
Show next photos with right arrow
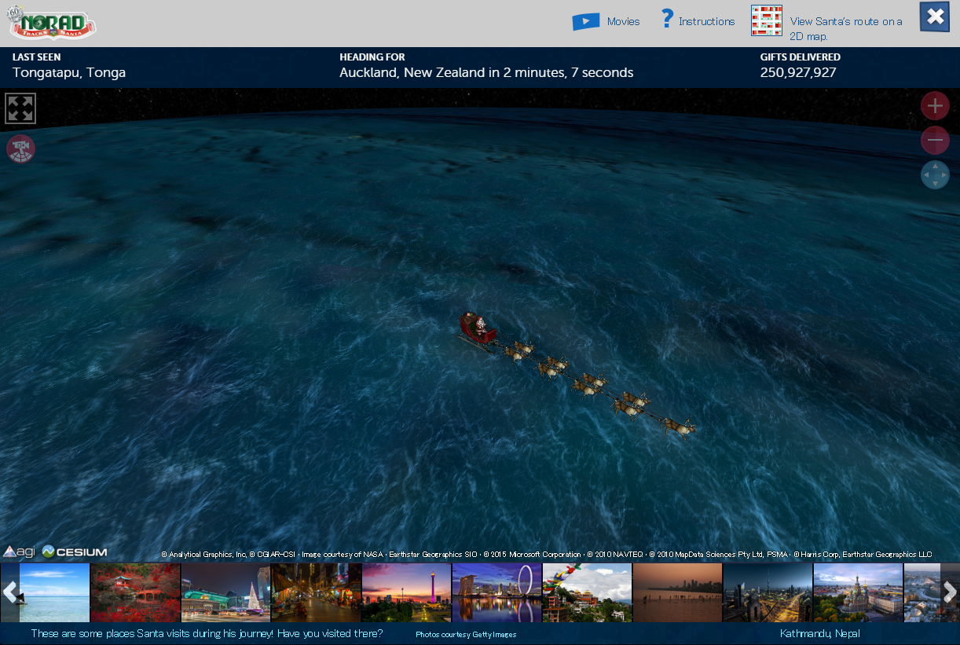[950, 592]
